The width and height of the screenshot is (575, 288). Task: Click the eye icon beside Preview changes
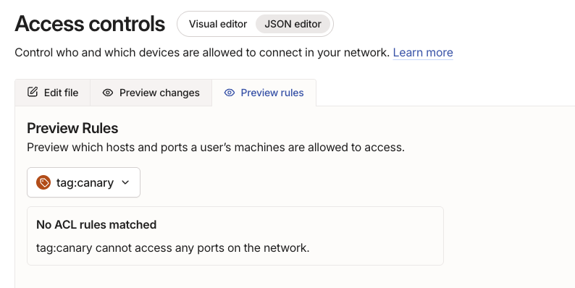point(107,93)
